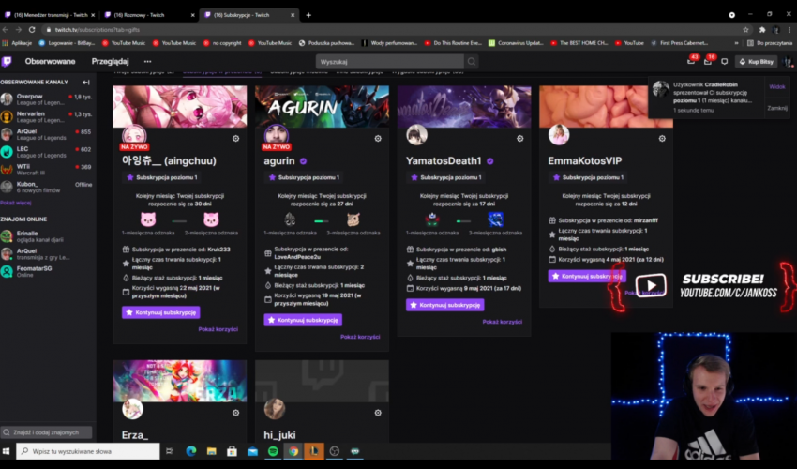The height and width of the screenshot is (469, 797).
Task: Open a new Chrome tab
Action: pos(308,15)
